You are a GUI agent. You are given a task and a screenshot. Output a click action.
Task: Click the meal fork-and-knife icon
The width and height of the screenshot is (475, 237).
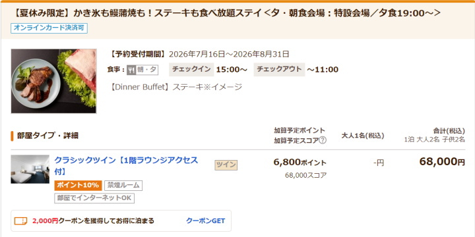tap(131, 70)
